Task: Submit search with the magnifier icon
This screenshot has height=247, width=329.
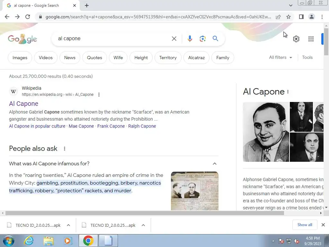Action: pos(215,39)
